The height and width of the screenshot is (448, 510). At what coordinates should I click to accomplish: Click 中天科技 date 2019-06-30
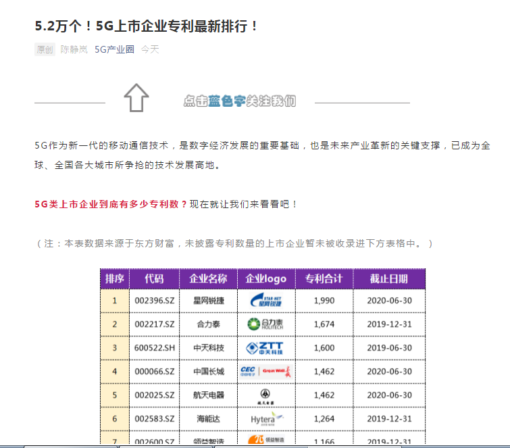[389, 348]
